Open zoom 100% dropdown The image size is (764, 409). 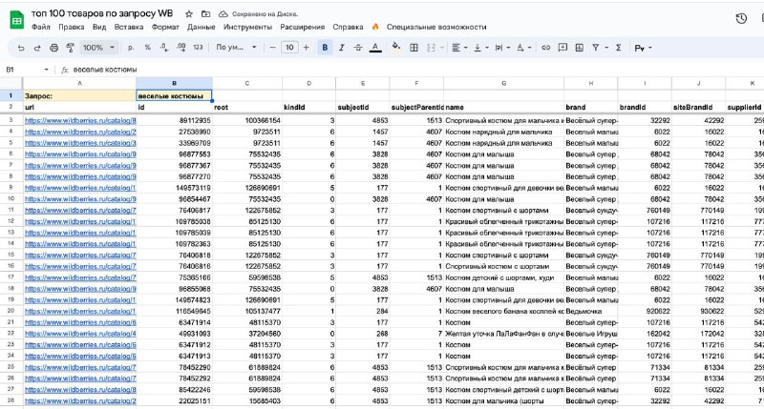pyautogui.click(x=99, y=48)
